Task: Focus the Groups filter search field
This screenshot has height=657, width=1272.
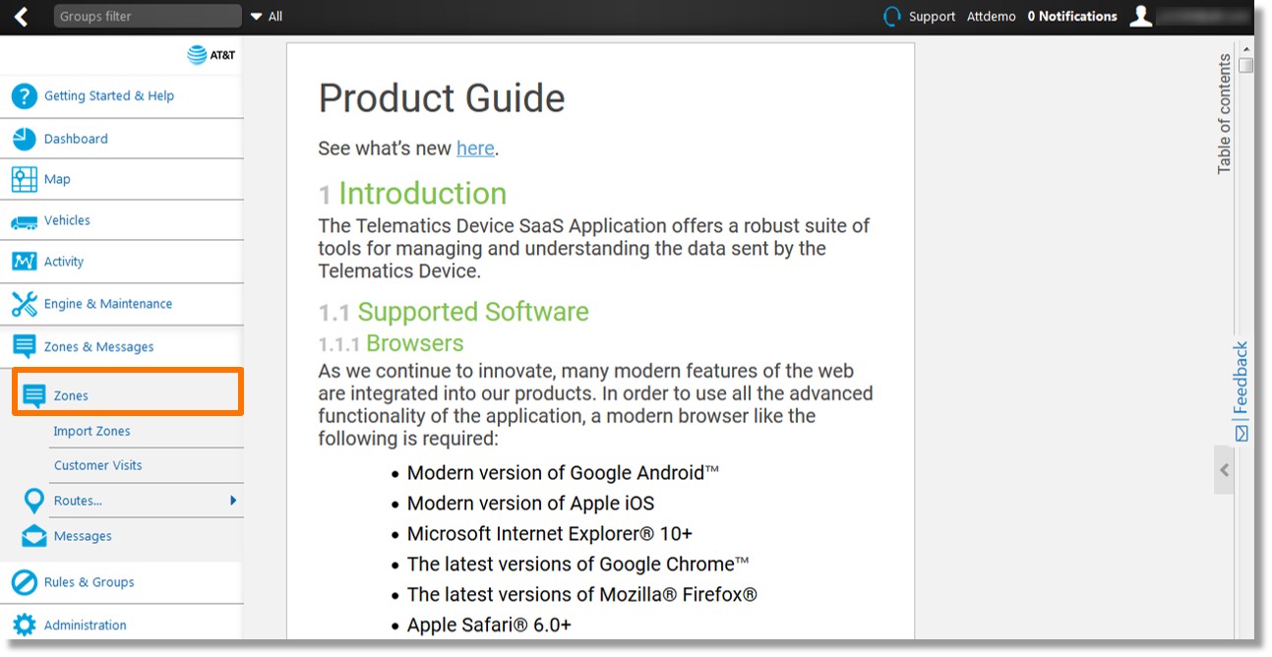Action: click(148, 17)
